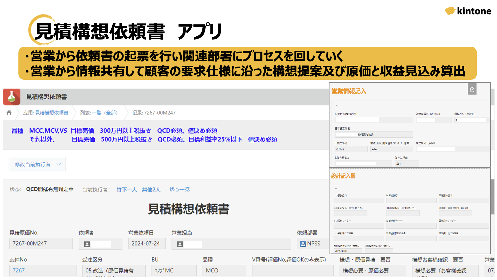Click the メカ設計執行責任者 field

point(358,238)
